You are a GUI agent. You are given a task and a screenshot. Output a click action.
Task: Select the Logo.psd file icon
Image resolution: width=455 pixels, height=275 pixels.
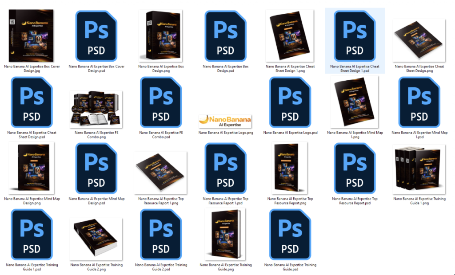click(x=290, y=102)
